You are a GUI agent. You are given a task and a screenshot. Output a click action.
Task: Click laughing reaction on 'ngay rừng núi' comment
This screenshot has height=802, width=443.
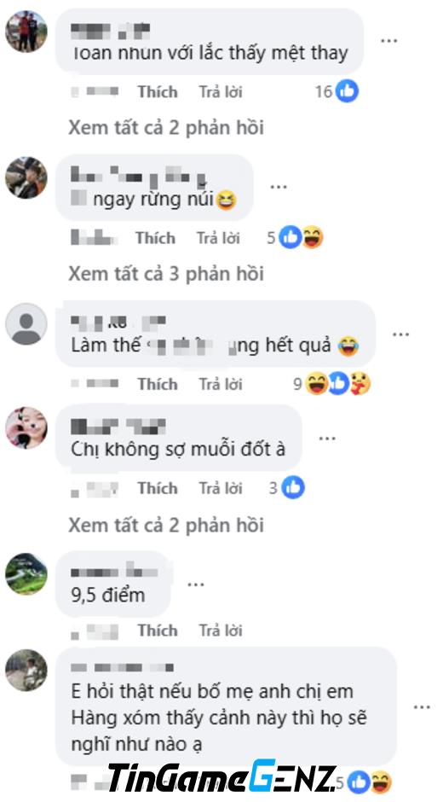[x=312, y=238]
